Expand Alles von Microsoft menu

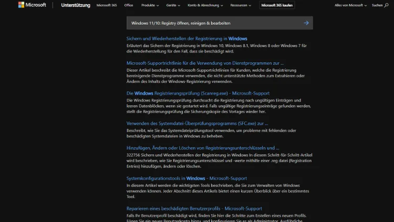pyautogui.click(x=350, y=5)
